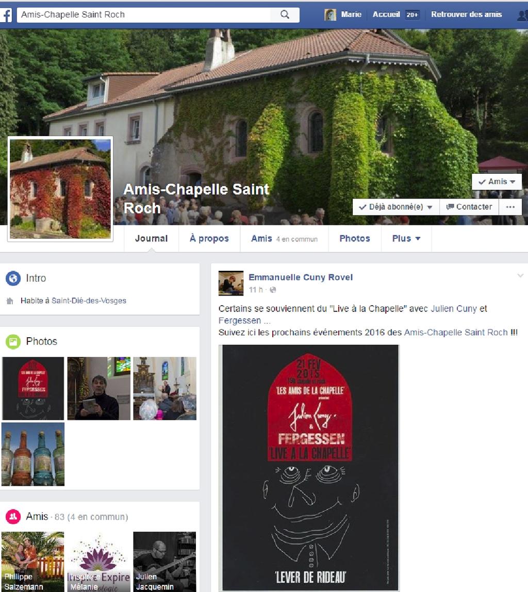Image resolution: width=528 pixels, height=592 pixels.
Task: Toggle the Déjà abonné(e) follow button
Action: (x=396, y=207)
